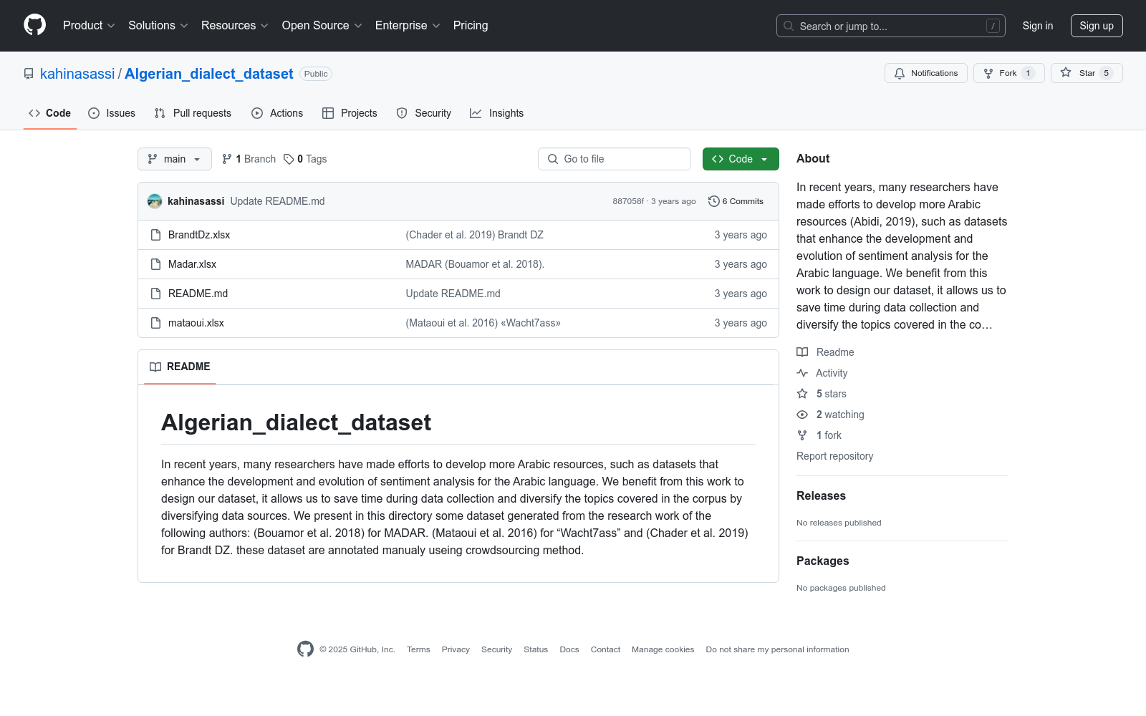Open commit hash 887058f
This screenshot has width=1146, height=716.
pos(628,201)
